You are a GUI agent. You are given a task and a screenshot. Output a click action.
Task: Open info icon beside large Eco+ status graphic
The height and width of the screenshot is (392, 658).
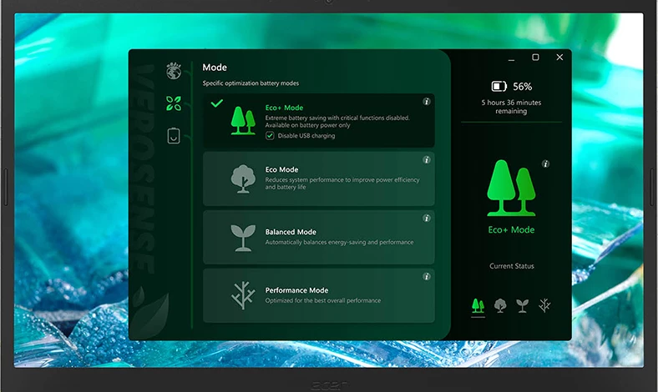pos(545,164)
